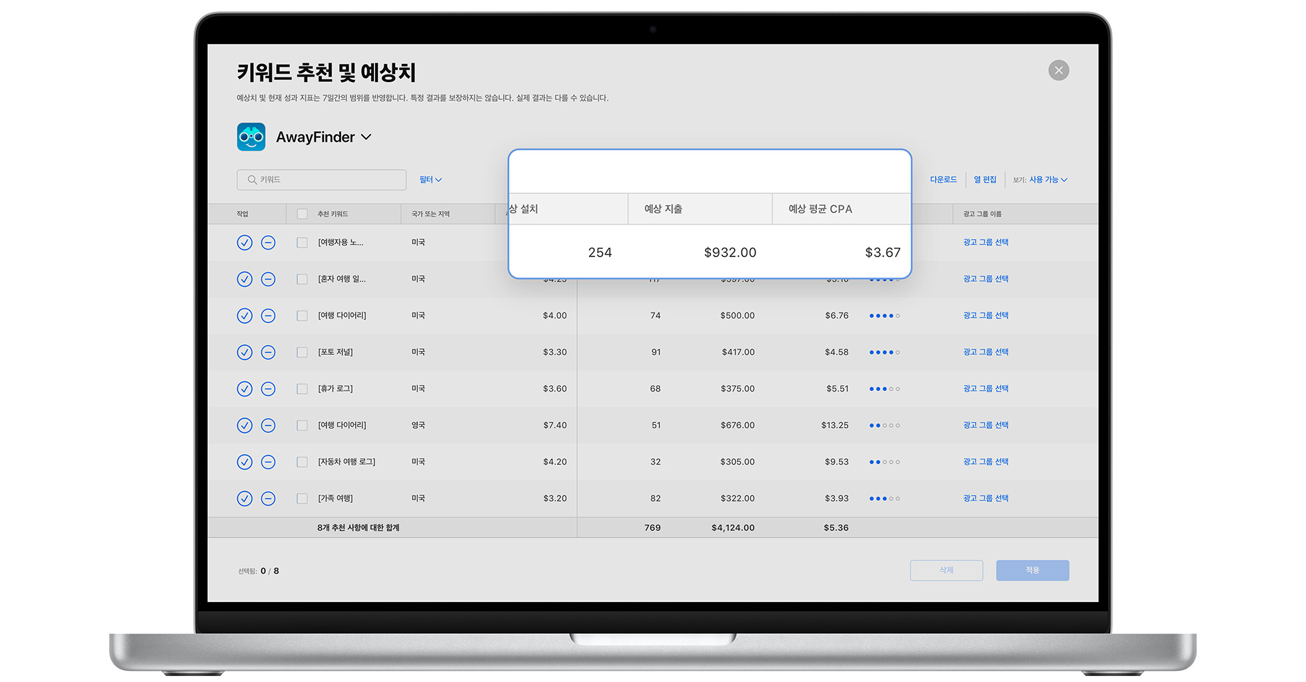Sort by the 추천 키워드 column header

332,214
